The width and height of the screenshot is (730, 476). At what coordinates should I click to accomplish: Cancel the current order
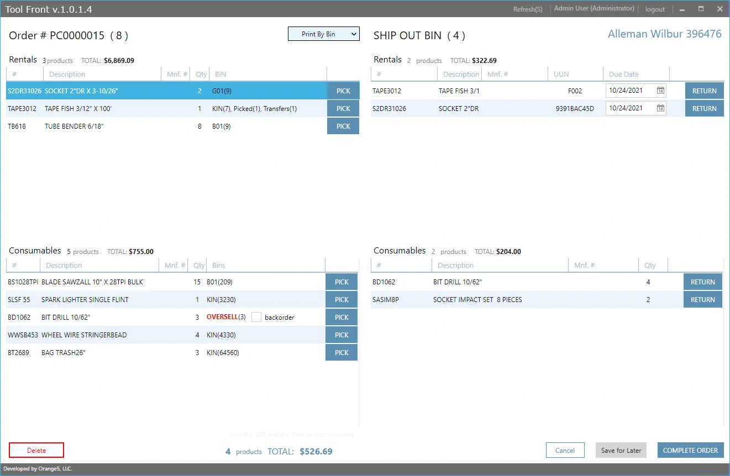[x=565, y=451]
